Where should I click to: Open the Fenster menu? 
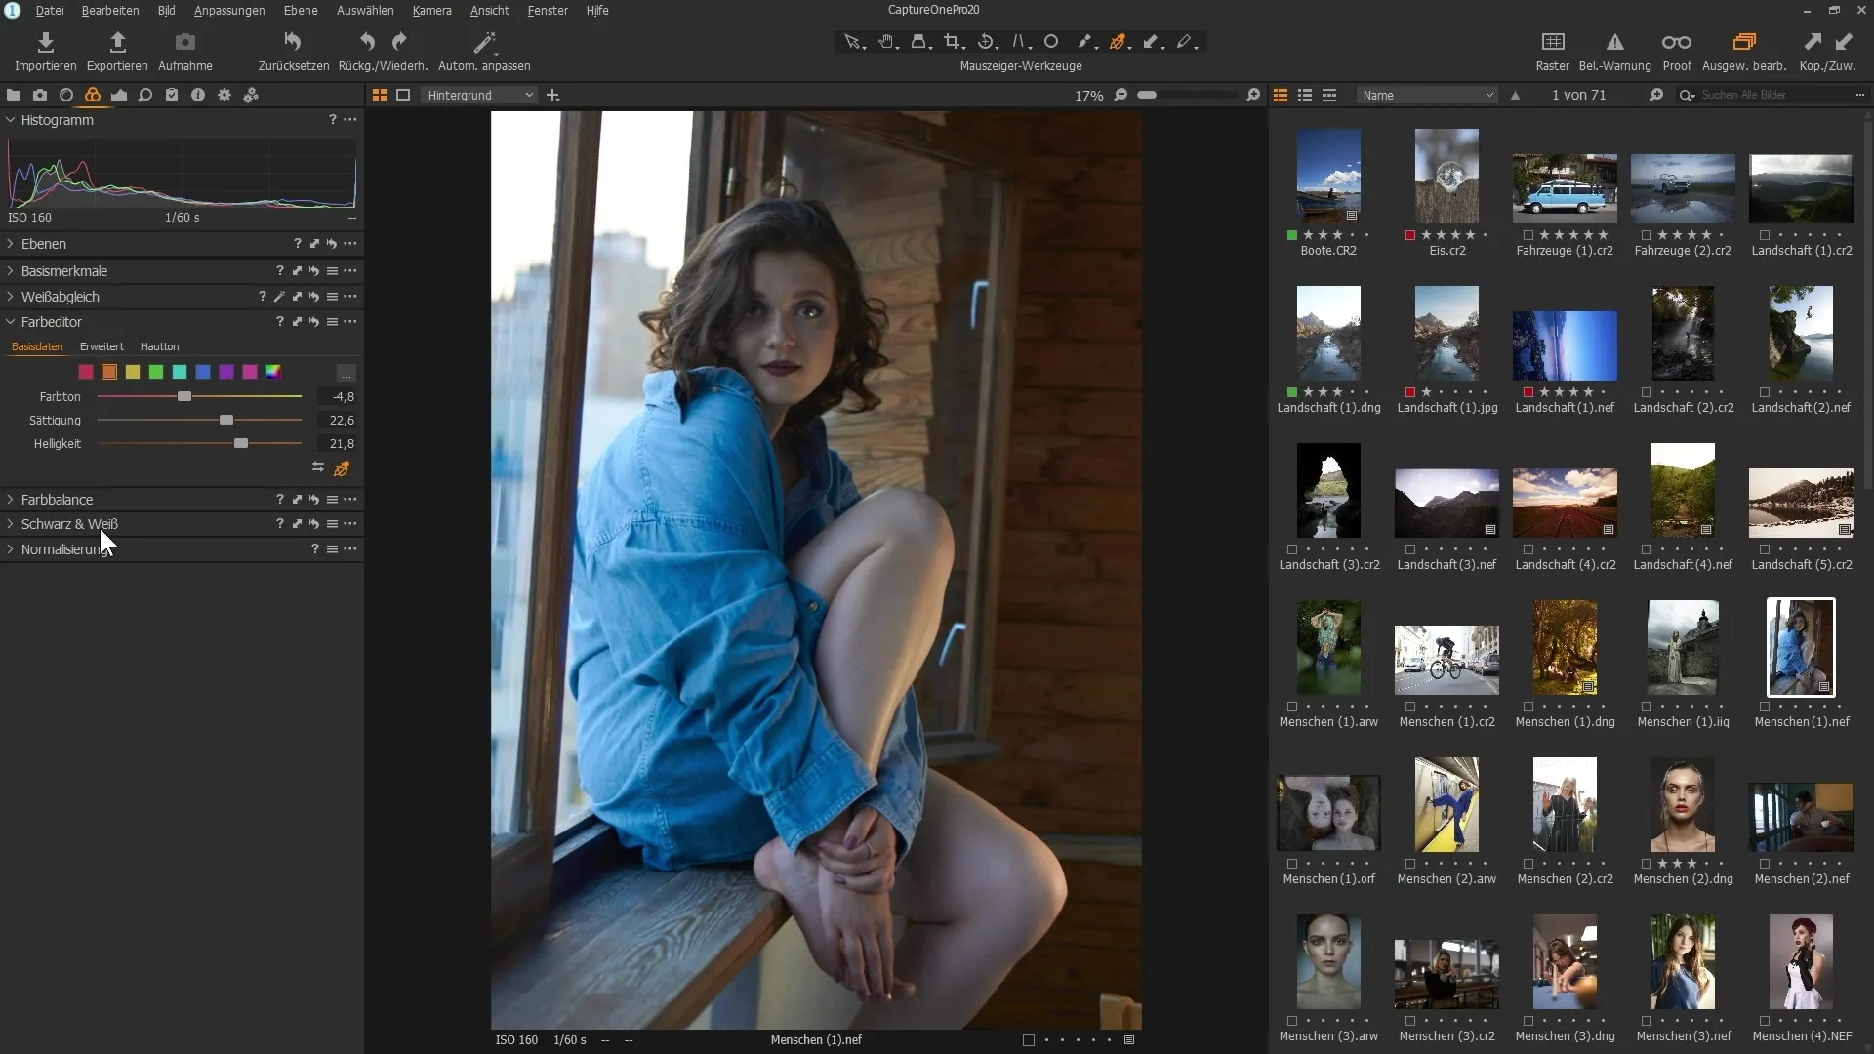(548, 10)
